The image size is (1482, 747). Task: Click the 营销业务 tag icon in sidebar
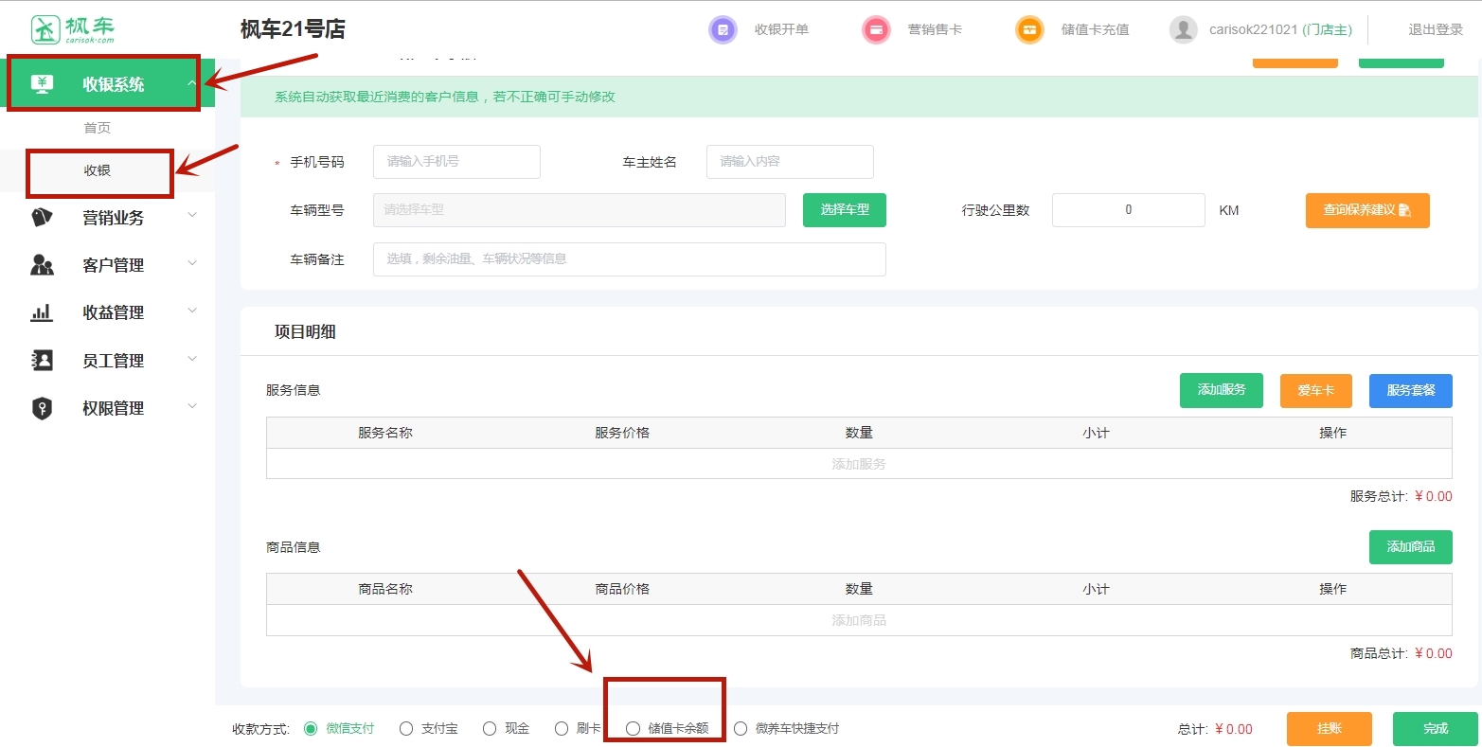42,218
